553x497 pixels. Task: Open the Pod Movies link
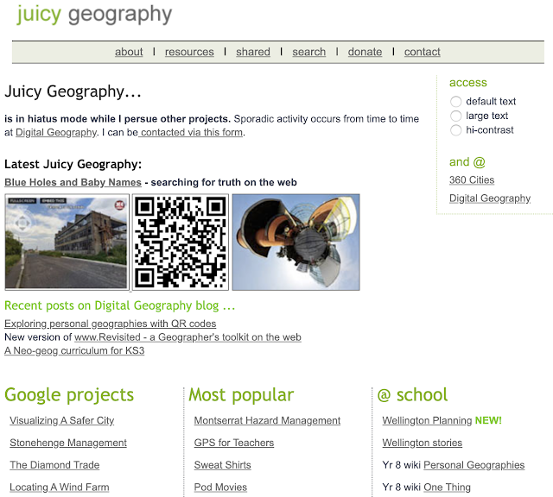(x=220, y=488)
